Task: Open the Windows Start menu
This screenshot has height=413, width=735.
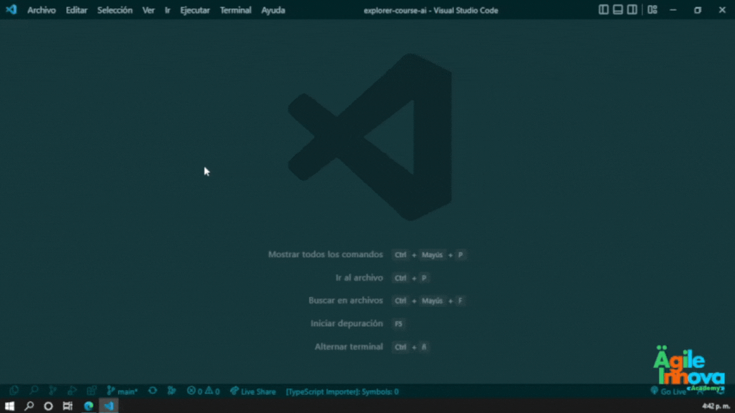Action: tap(9, 406)
